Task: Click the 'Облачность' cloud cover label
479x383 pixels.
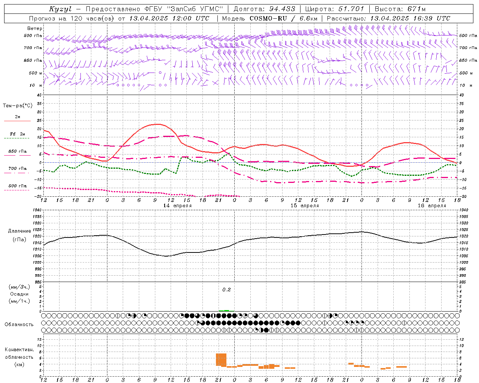Action: pos(19,325)
